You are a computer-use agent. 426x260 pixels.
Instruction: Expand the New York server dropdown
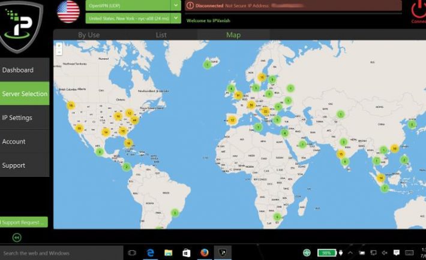176,18
